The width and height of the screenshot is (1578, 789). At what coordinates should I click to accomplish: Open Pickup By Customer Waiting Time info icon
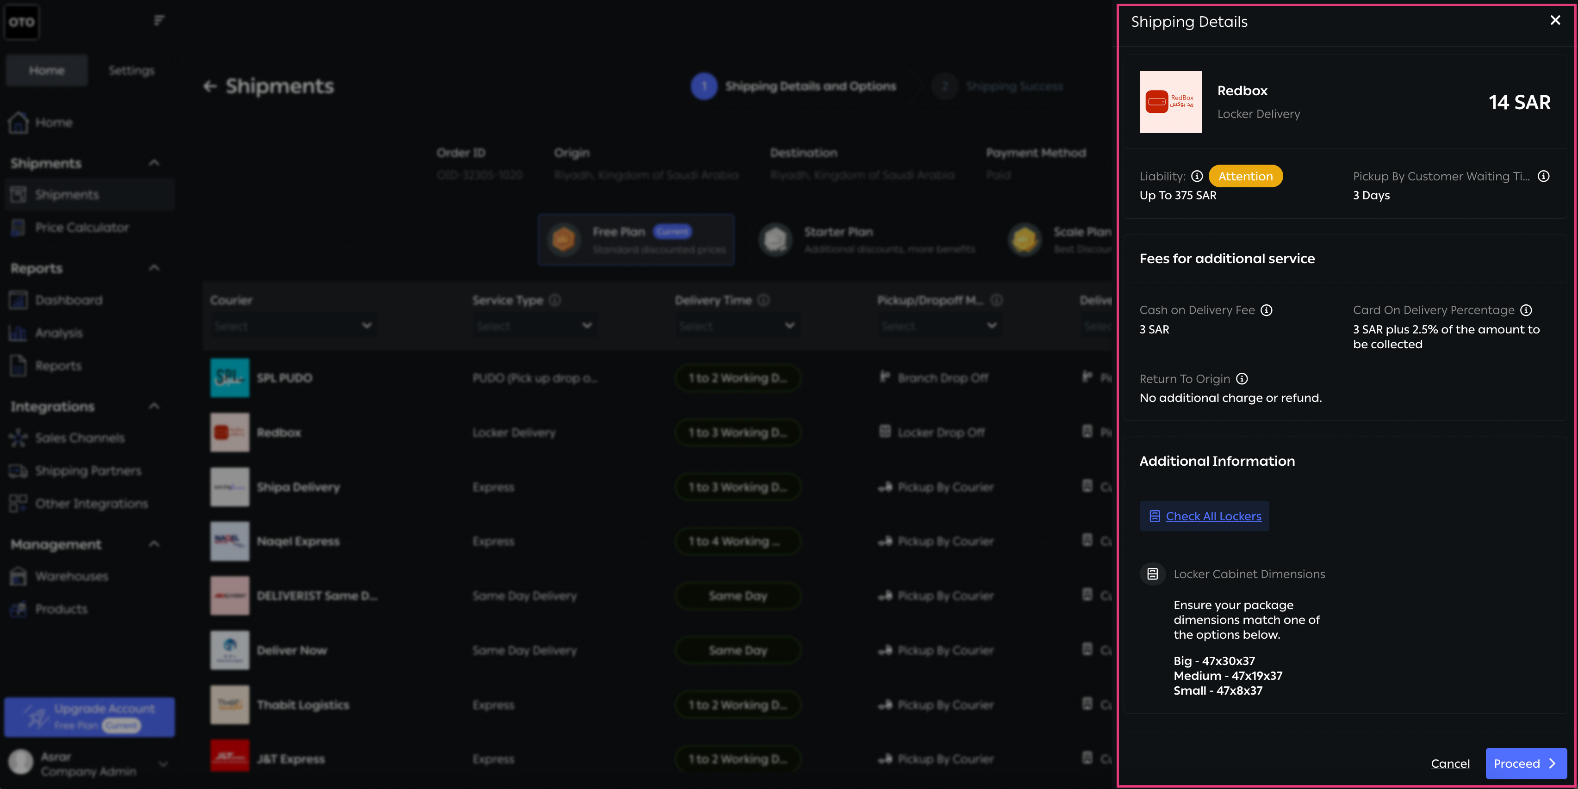coord(1544,176)
